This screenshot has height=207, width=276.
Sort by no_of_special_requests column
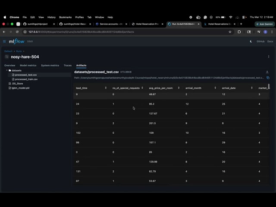coord(142,88)
